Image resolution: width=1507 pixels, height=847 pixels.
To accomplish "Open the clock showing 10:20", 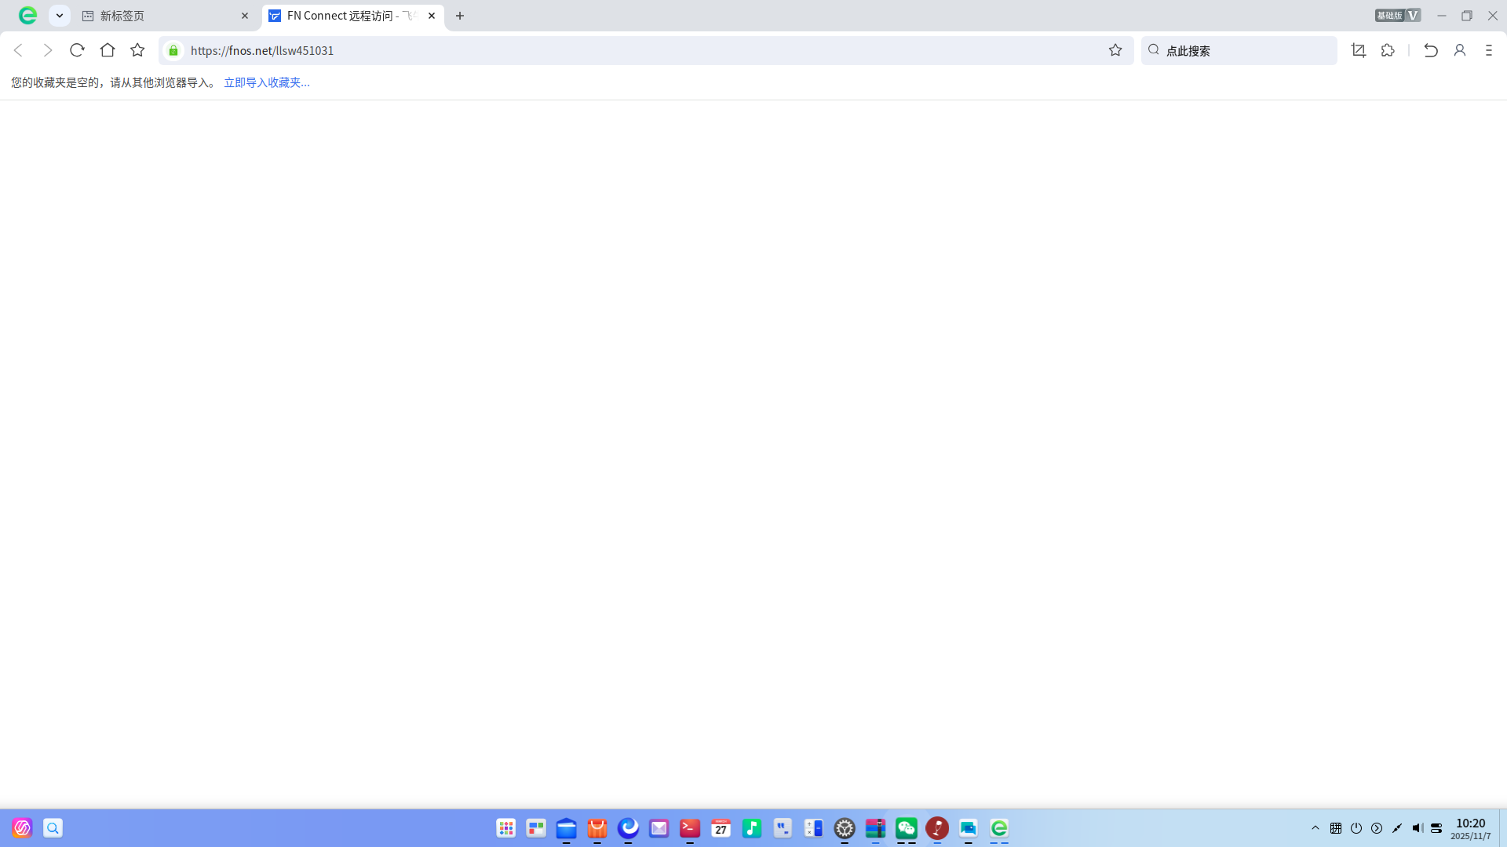I will pos(1470,829).
